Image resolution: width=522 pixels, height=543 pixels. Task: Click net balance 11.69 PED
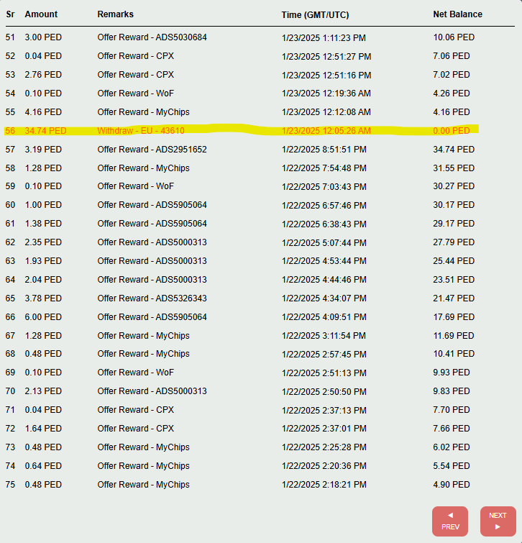pos(454,336)
